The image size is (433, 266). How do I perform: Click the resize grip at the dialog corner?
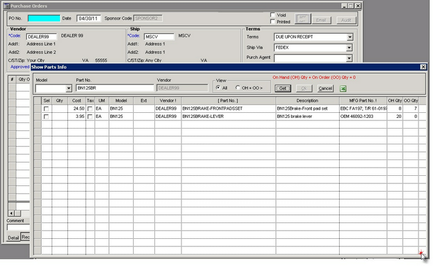click(x=421, y=253)
